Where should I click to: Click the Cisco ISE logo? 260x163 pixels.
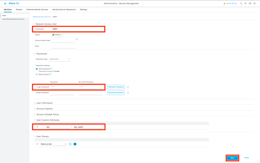[x=14, y=3]
